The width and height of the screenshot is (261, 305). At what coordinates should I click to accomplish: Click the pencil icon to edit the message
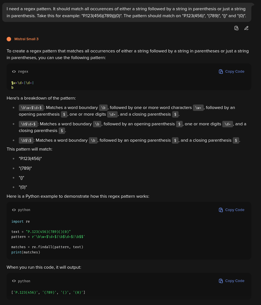[246, 28]
